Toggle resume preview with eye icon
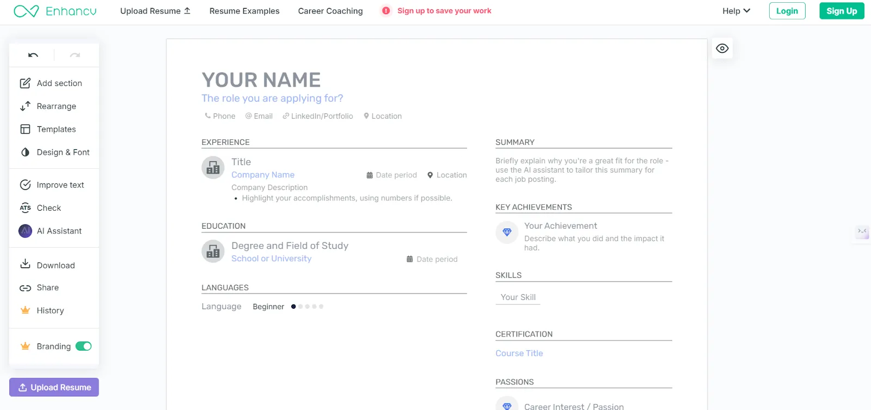Image resolution: width=871 pixels, height=410 pixels. tap(722, 48)
